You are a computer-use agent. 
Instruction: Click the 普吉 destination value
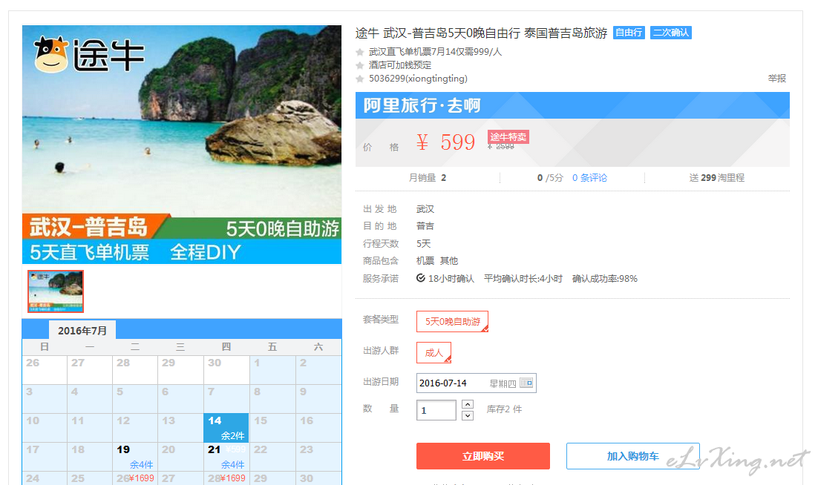coord(425,226)
